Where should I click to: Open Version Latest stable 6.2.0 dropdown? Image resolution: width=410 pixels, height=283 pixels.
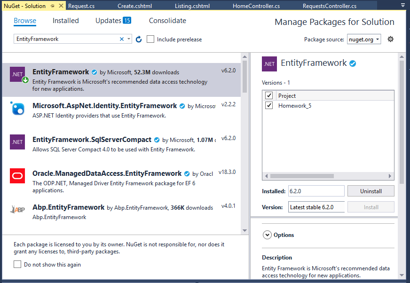[x=316, y=207]
